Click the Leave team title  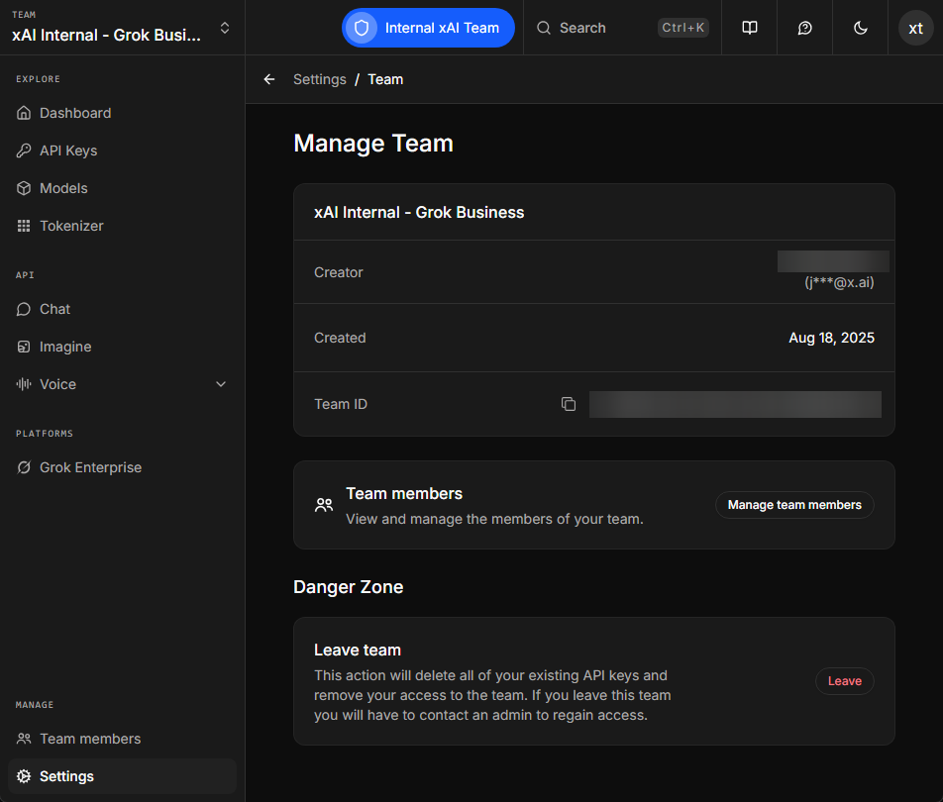click(x=358, y=650)
